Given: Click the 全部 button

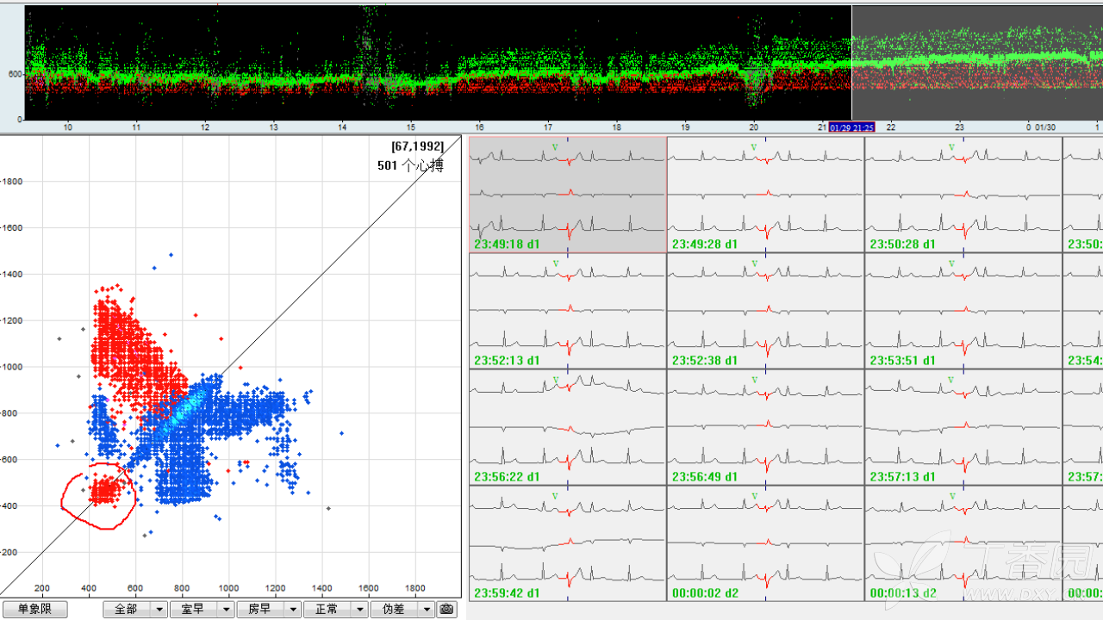Looking at the screenshot, I should tap(126, 609).
